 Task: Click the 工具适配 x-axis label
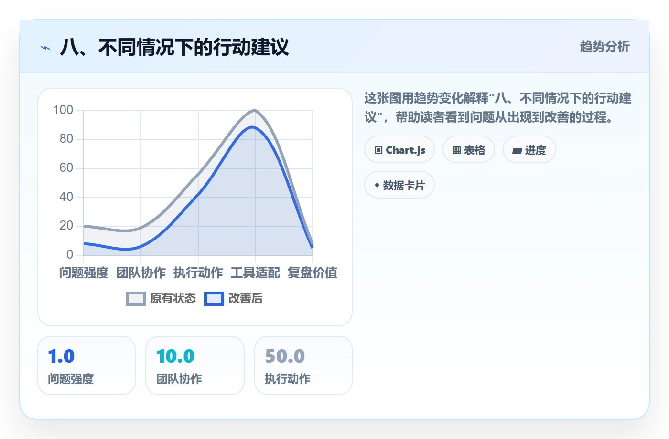click(255, 273)
